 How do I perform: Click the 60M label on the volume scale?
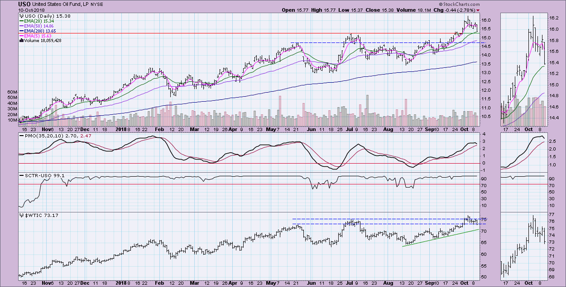[x=12, y=92]
